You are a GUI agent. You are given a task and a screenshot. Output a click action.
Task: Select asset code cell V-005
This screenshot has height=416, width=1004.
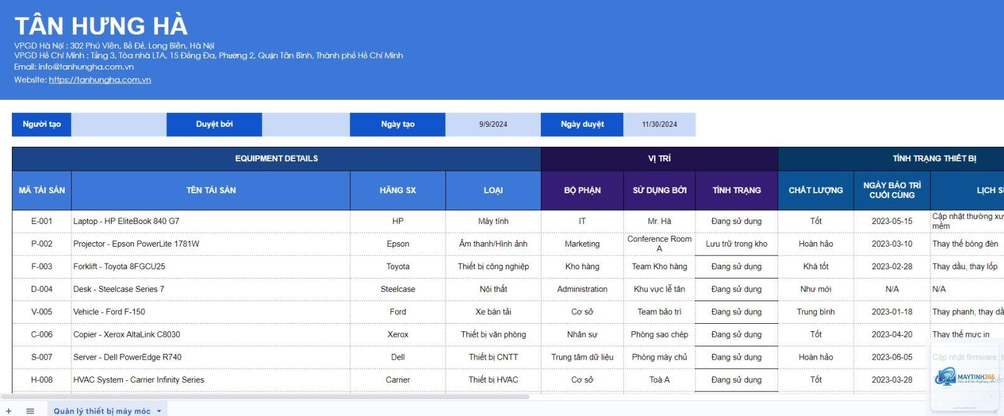(x=41, y=312)
